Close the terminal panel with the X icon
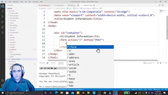Image resolution: width=168 pixels, height=95 pixels. tap(166, 63)
